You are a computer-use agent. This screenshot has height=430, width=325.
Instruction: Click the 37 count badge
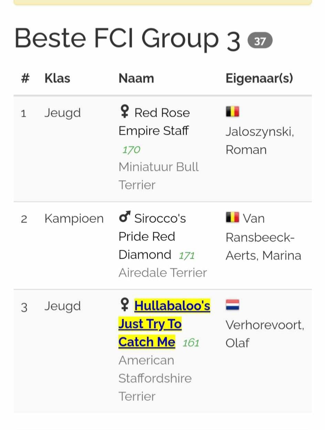(260, 41)
